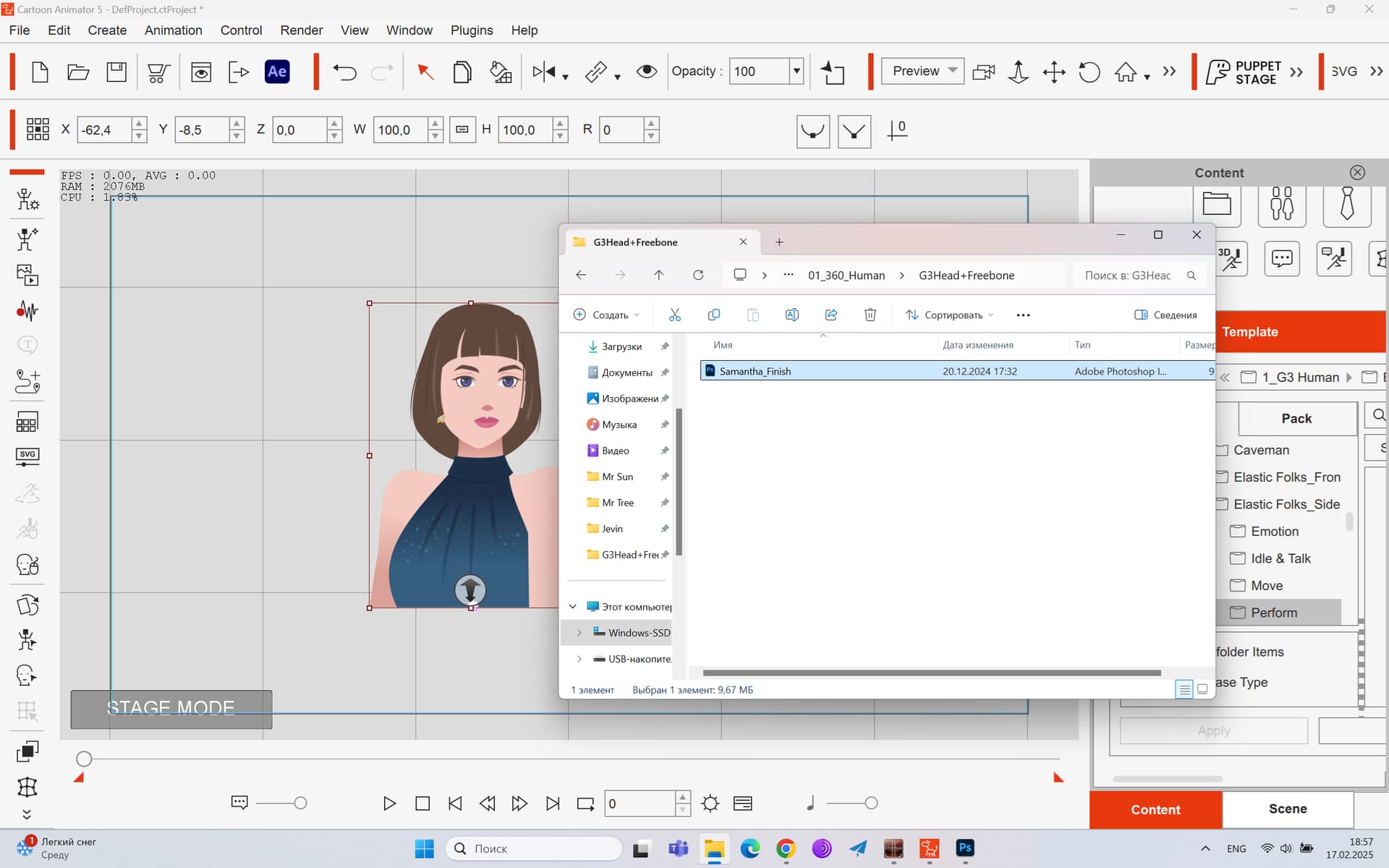
Task: Click the face puppet head icon in sidebar
Action: 27,565
